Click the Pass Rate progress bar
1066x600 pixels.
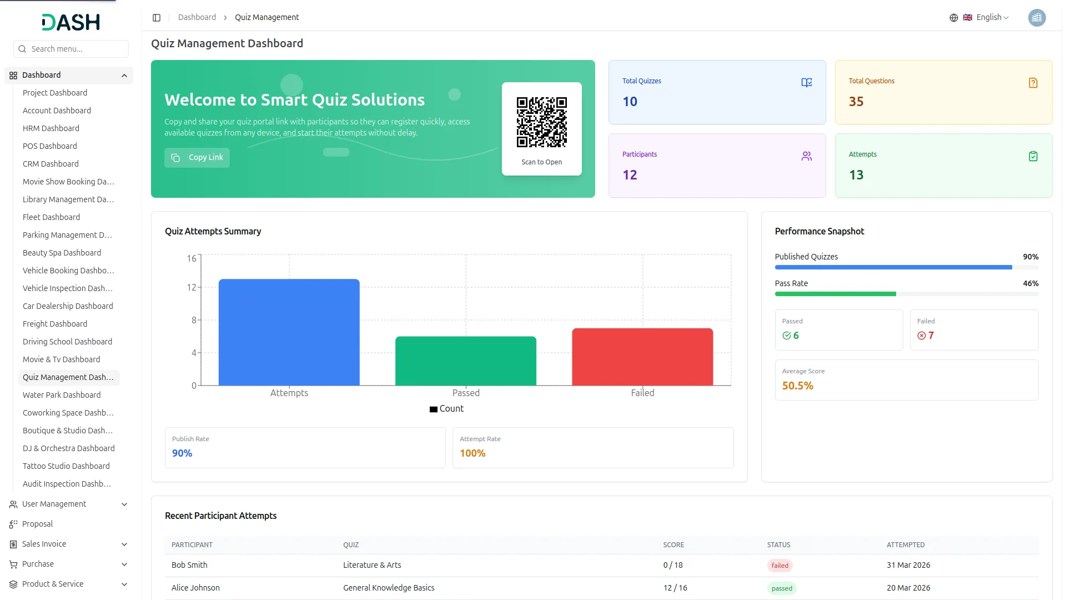click(906, 294)
